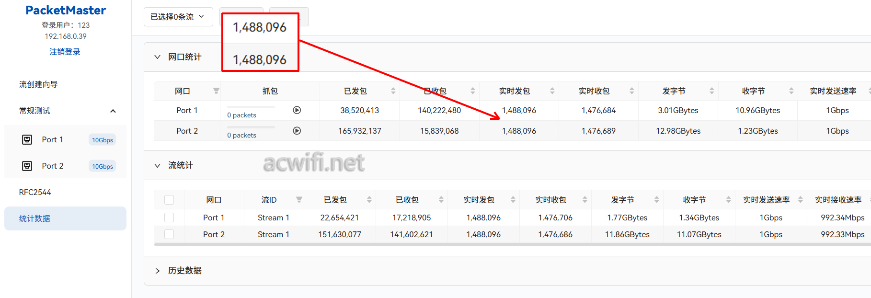Open 流创建向导 in the sidebar
871x298 pixels.
38,84
